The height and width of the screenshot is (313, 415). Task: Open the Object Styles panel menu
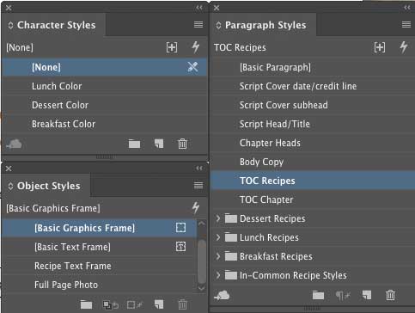pos(198,186)
